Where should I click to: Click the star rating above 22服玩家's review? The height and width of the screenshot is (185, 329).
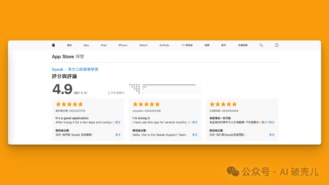click(223, 104)
